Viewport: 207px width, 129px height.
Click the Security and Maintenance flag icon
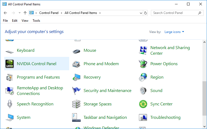(x=76, y=91)
